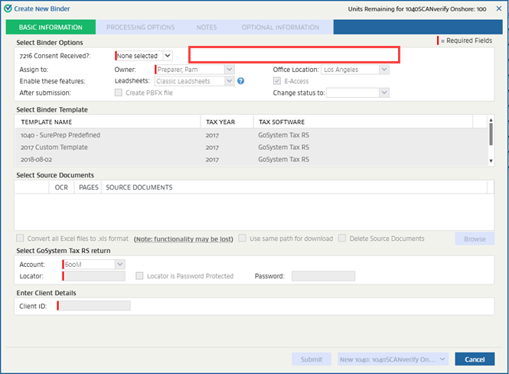Screen dimensions: 509x374
Task: Check Locator is Password Protected
Action: [x=140, y=276]
